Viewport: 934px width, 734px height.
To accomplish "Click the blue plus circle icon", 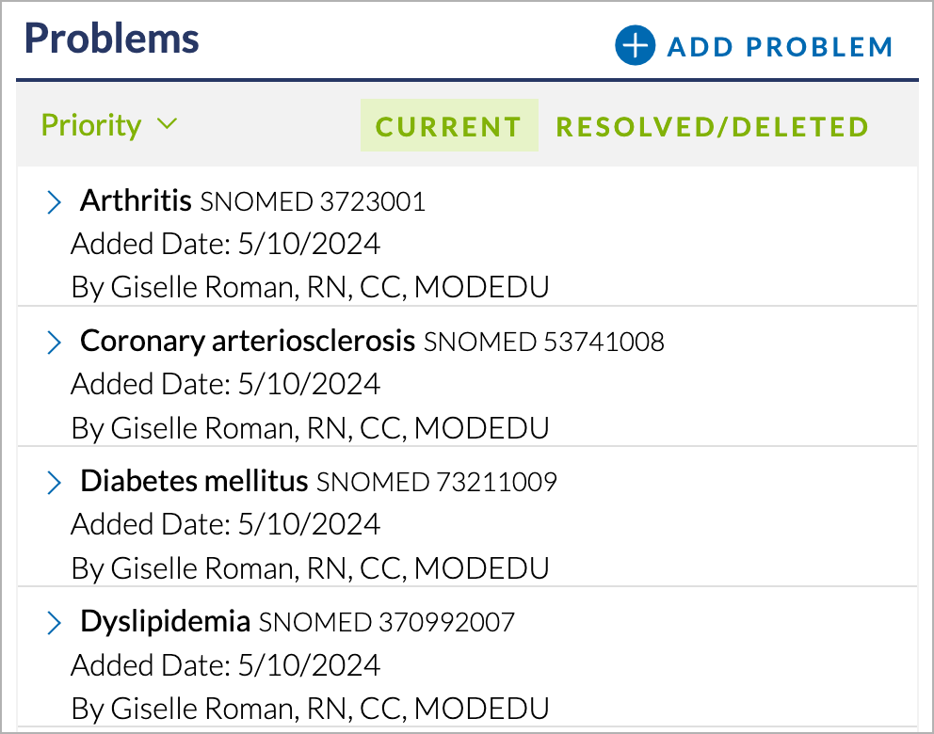I will [635, 45].
